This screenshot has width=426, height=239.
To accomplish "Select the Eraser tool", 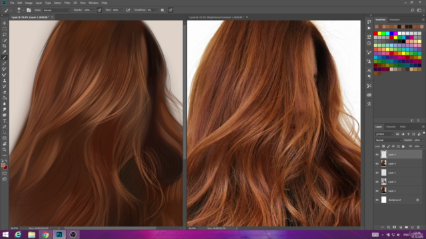I will click(x=5, y=92).
